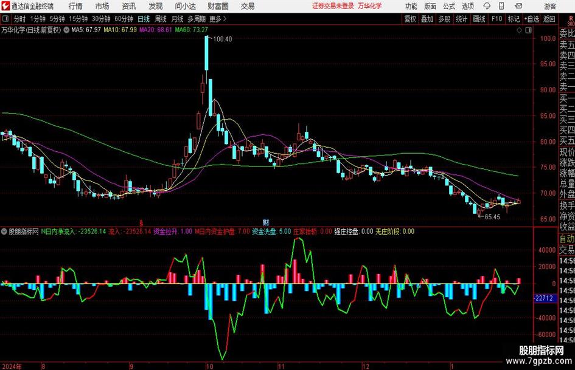This screenshot has height=370, width=575.
Task: Click the 证券交易未登录 login notice
Action: coord(333,6)
